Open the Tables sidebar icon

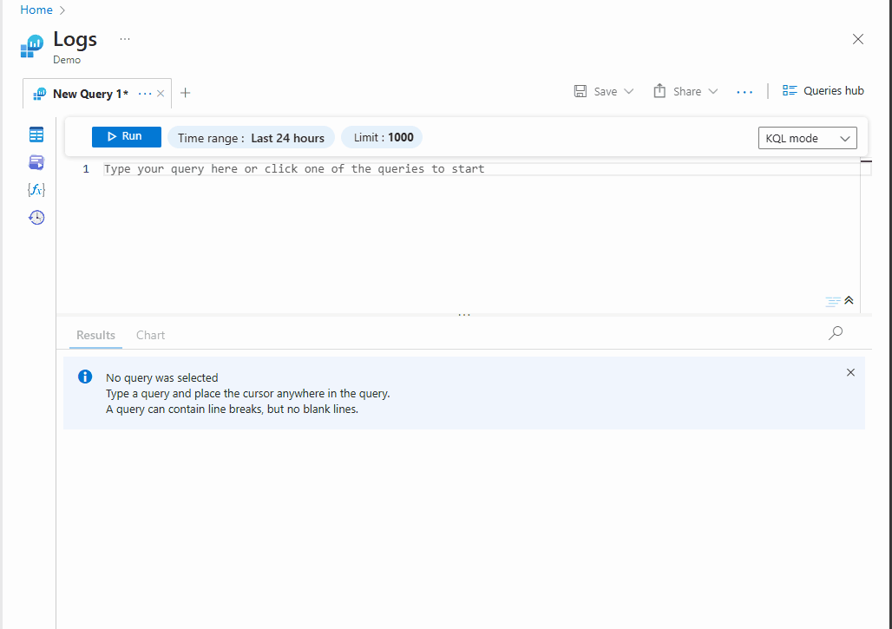[36, 134]
